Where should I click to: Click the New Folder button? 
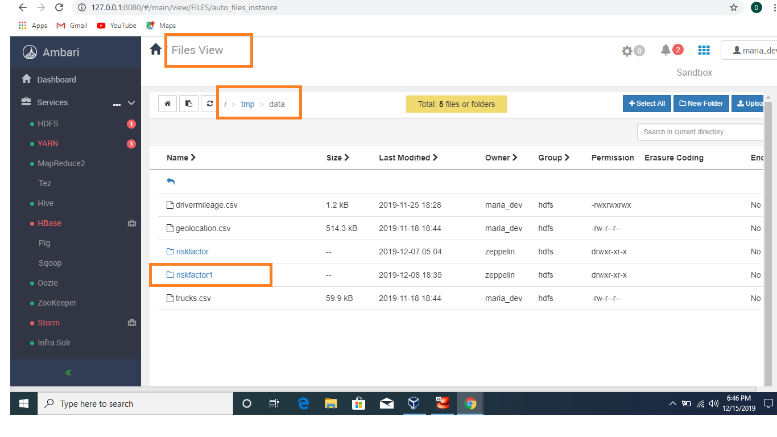701,104
